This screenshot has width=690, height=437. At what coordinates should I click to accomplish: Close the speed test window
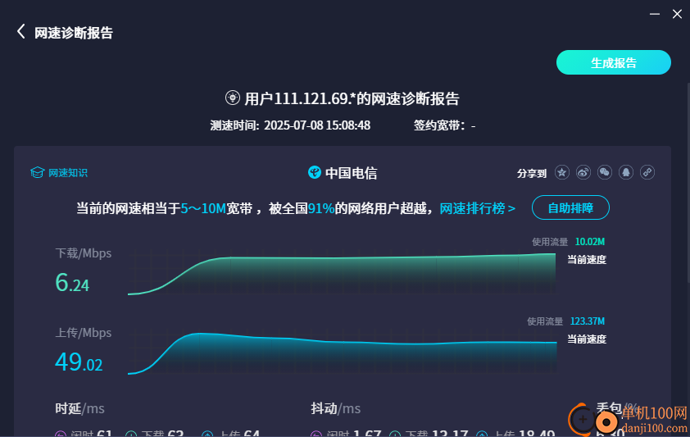point(677,14)
